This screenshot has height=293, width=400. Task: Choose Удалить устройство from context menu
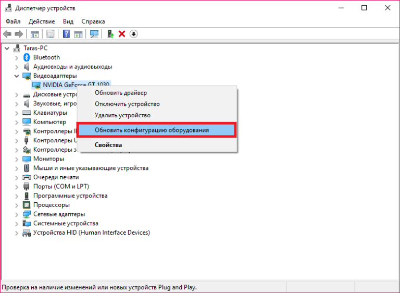click(157, 115)
